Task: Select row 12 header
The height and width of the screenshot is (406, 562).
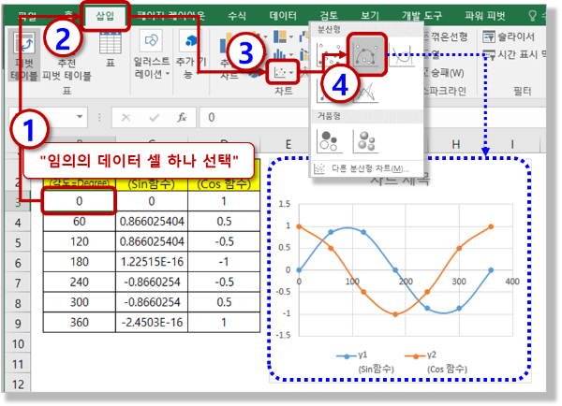Action: 18,384
